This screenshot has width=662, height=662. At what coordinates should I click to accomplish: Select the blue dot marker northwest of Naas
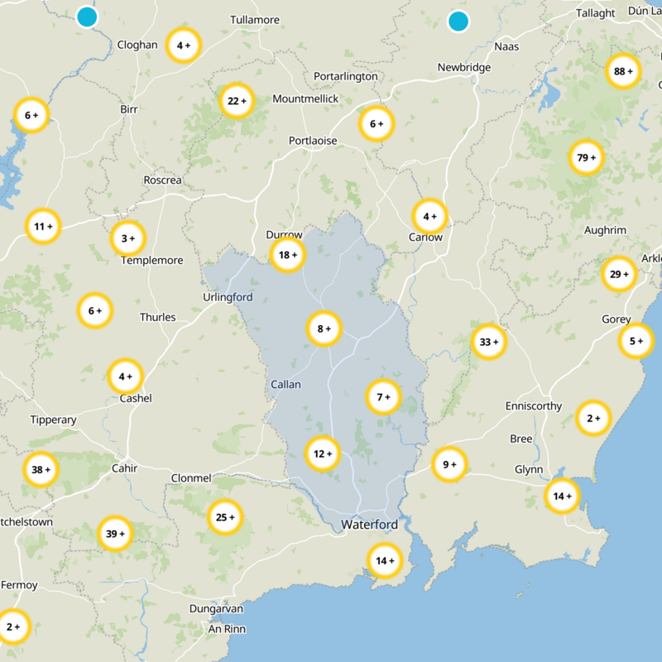(x=458, y=22)
